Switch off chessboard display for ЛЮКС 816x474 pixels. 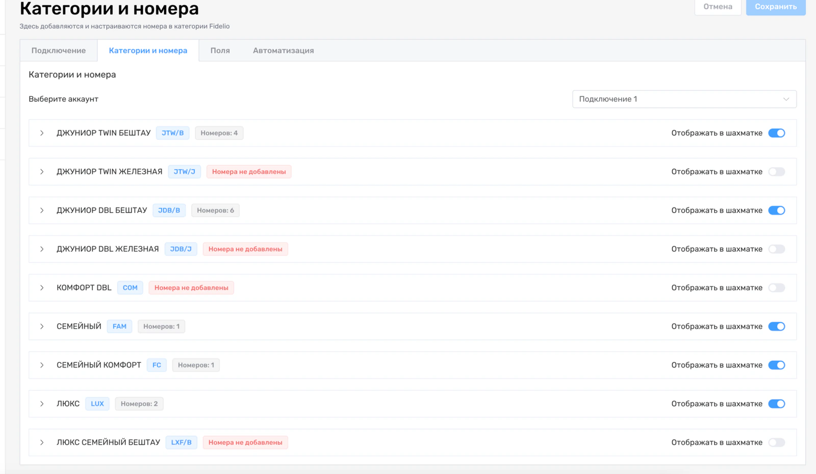click(x=777, y=404)
